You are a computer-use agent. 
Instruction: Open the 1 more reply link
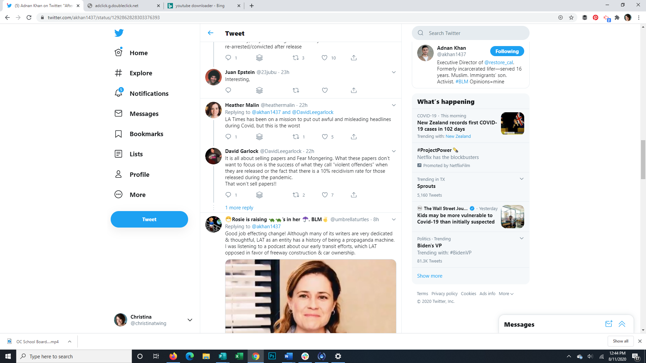[239, 208]
